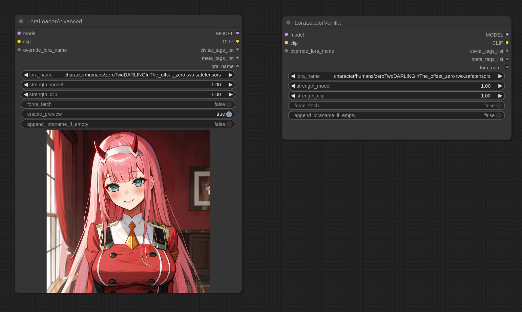The image size is (522, 312).
Task: Click the LoRA preview image thumbnail
Action: (x=128, y=211)
